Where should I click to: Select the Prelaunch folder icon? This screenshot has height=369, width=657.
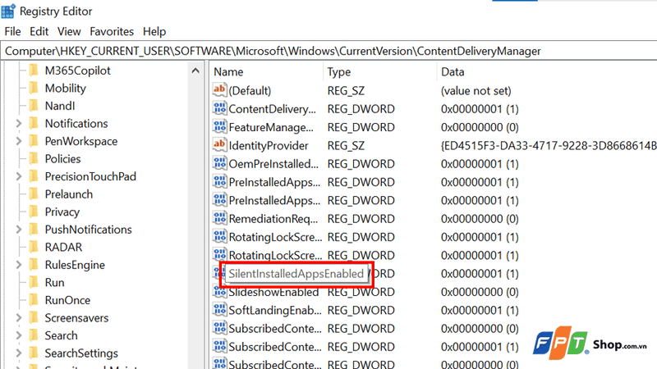(34, 194)
